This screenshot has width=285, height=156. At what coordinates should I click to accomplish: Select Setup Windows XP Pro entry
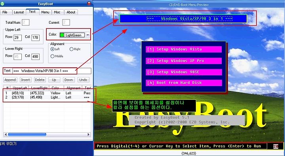click(x=184, y=61)
